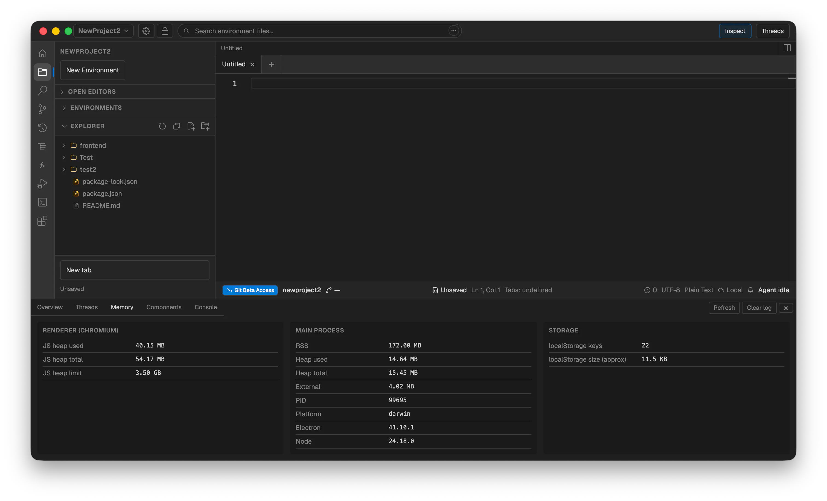Image resolution: width=827 pixels, height=501 pixels.
Task: Add a new editor tab with plus
Action: [x=271, y=64]
